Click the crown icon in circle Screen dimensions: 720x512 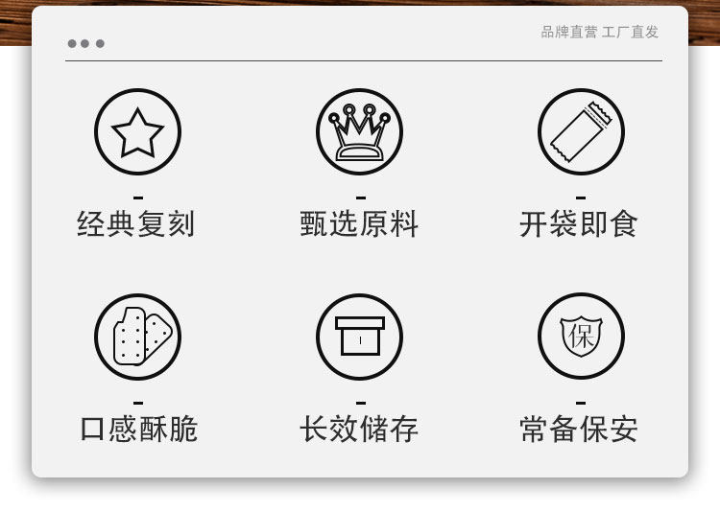click(360, 132)
